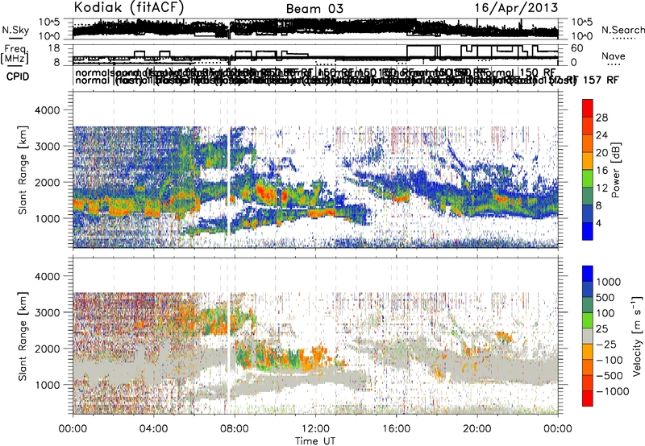Click the N.Sky solid line legend sample
Viewport: 645px width, 446px height.
[15, 38]
